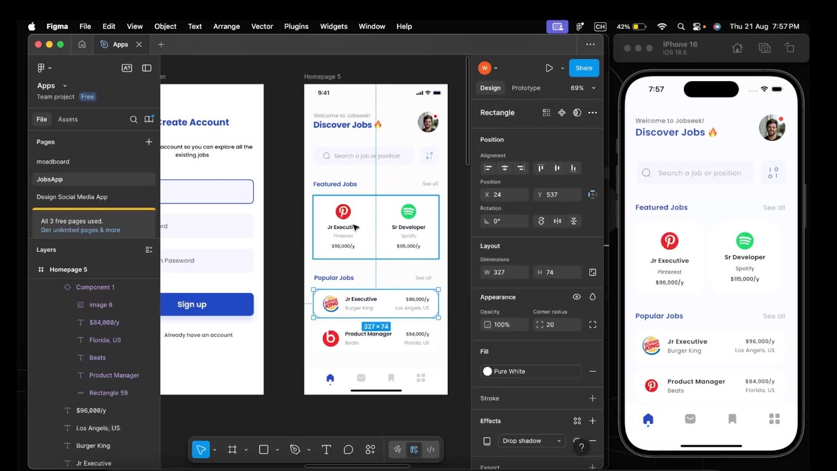
Task: Select the Text tool
Action: pyautogui.click(x=326, y=449)
